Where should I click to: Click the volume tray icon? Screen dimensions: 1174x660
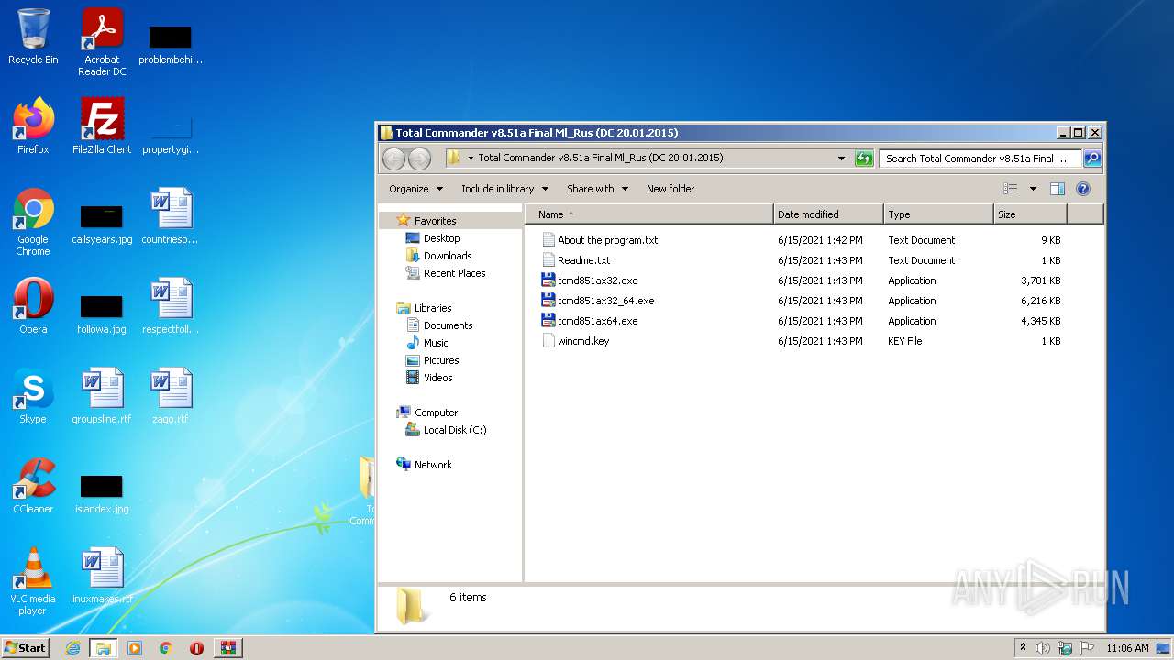click(1043, 648)
